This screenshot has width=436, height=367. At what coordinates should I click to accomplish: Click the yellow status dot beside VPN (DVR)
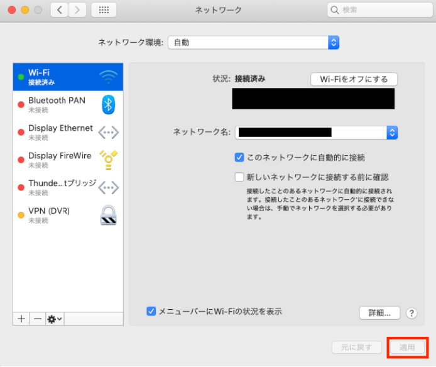(21, 215)
